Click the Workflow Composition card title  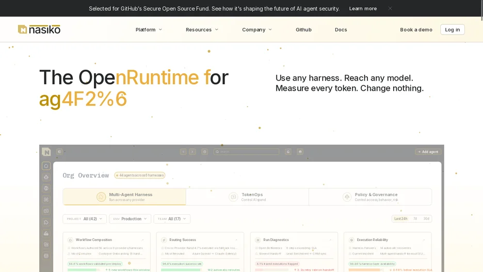(x=93, y=240)
